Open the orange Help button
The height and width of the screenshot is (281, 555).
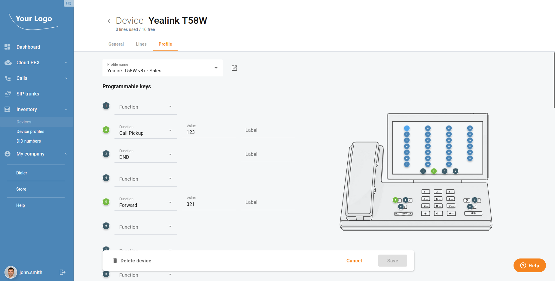point(529,265)
